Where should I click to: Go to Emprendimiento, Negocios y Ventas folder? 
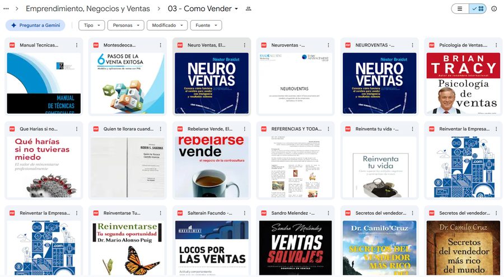88,9
